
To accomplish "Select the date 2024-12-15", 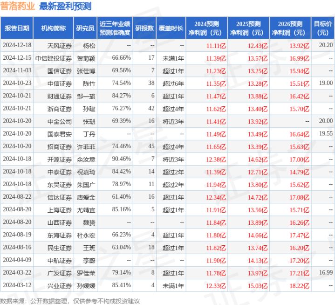I will (17, 58).
